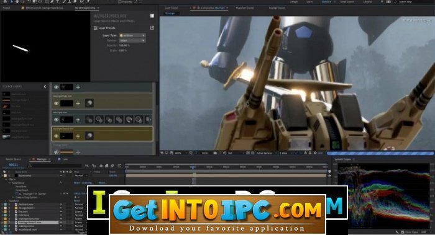
Task: Click Reset for the Supercomp effect
Action: [x=76, y=183]
